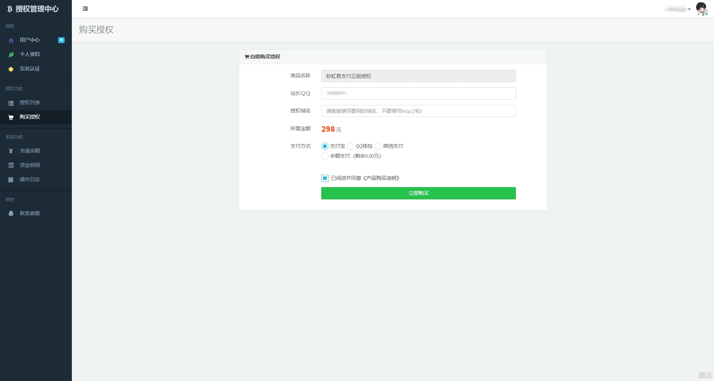This screenshot has height=381, width=714.
Task: Click the yen icon for 充值余额
Action: pyautogui.click(x=11, y=151)
